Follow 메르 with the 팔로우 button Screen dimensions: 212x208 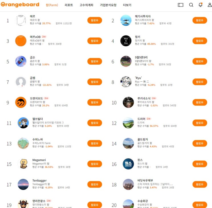point(95,20)
